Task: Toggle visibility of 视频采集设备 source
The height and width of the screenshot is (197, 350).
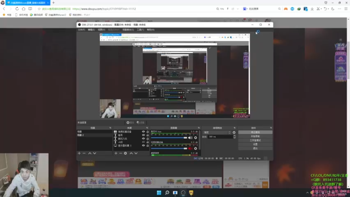Action: pyautogui.click(x=143, y=132)
